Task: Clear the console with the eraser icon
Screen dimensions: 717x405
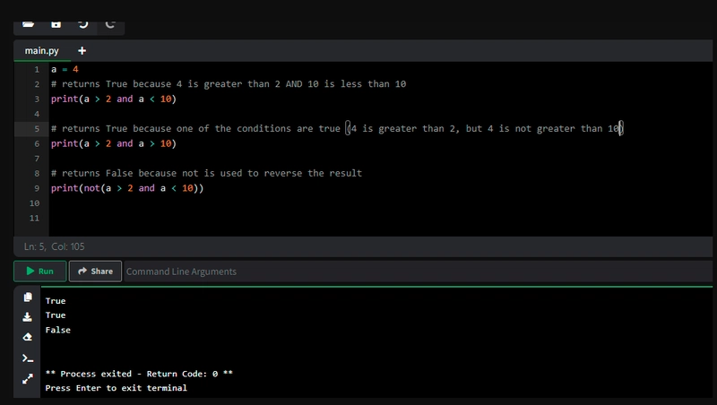Action: point(28,337)
